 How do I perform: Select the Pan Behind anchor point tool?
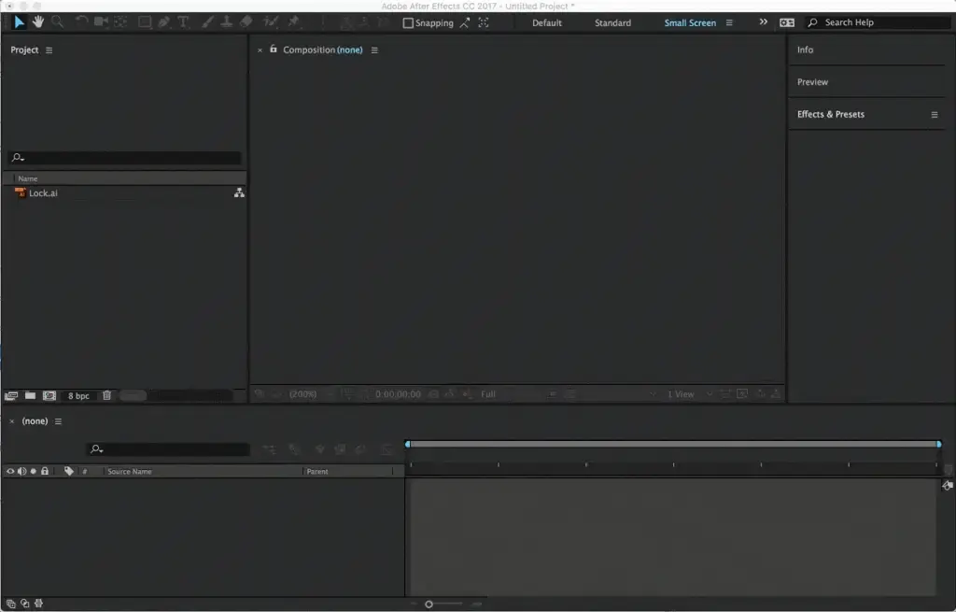(120, 22)
